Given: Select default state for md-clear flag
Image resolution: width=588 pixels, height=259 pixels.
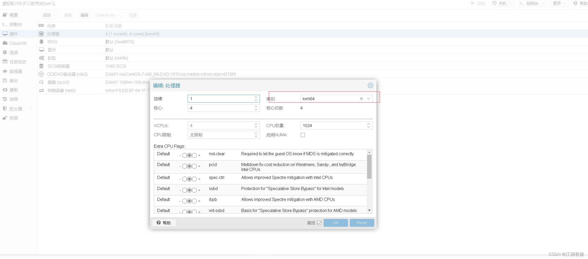Looking at the screenshot, I should 190,155.
